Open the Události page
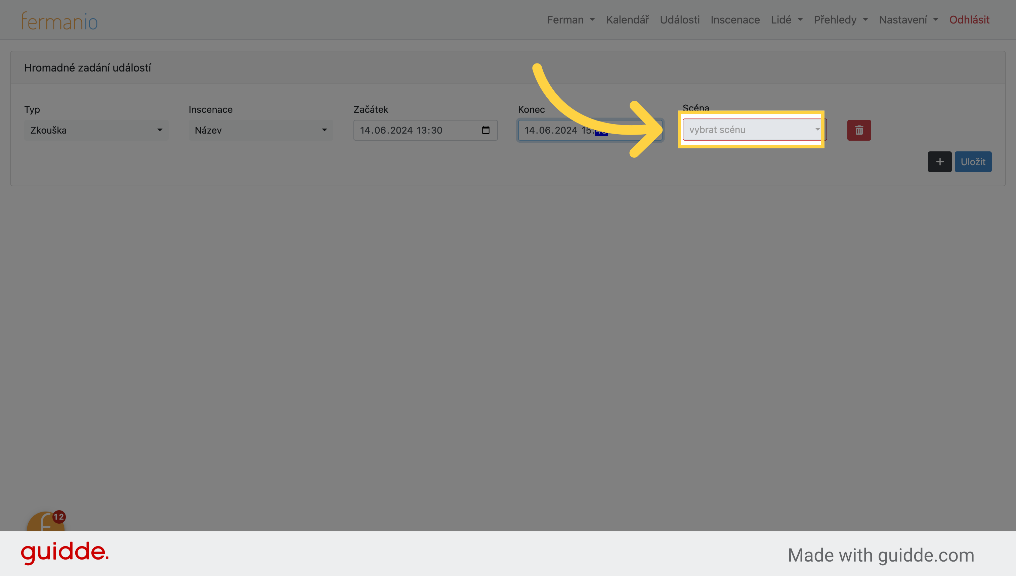1016x576 pixels. click(679, 20)
